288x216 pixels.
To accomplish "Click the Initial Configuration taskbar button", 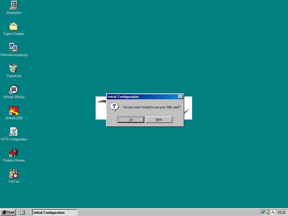I will 55,213.
